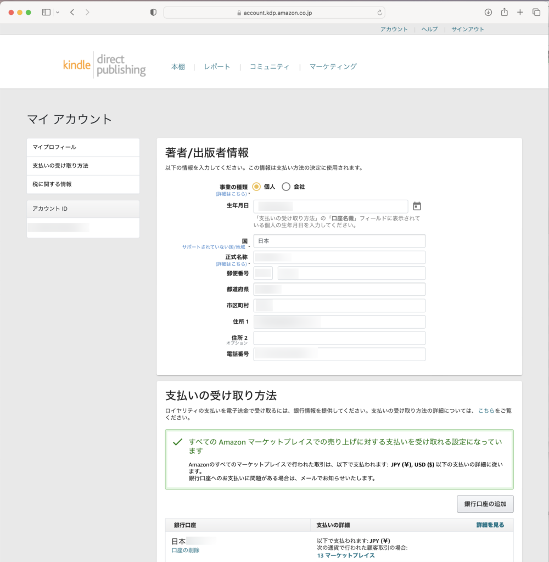The width and height of the screenshot is (549, 562).
Task: Click the 銀行口座の追加 button
Action: [485, 503]
